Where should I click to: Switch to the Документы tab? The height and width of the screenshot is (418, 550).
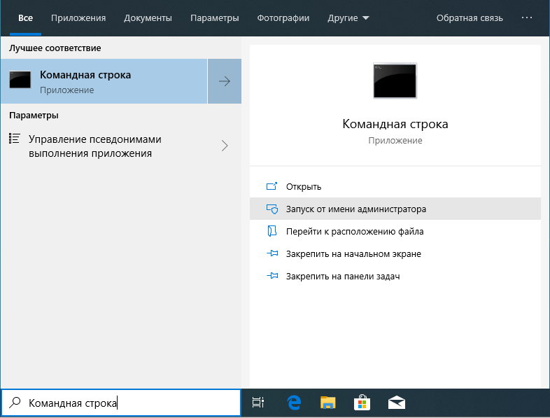point(148,18)
